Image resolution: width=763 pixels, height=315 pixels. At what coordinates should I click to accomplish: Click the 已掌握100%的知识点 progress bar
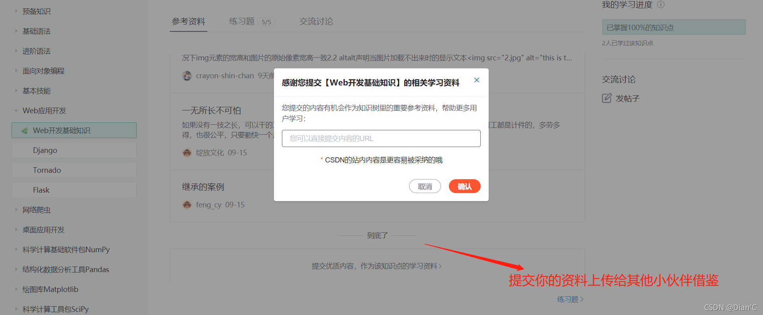[674, 27]
